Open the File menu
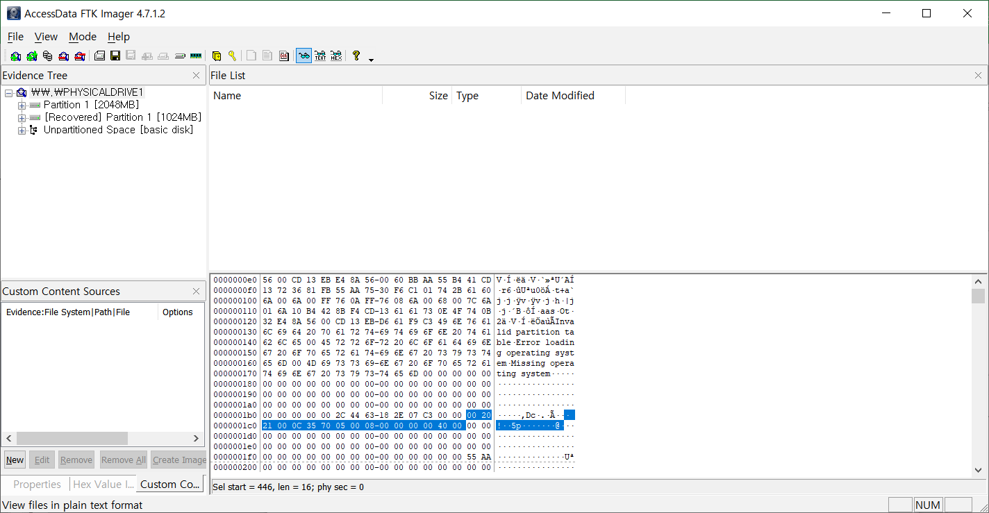 pyautogui.click(x=15, y=37)
